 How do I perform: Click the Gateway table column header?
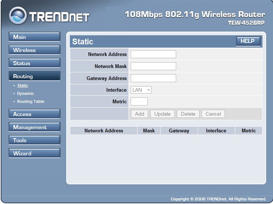(179, 131)
